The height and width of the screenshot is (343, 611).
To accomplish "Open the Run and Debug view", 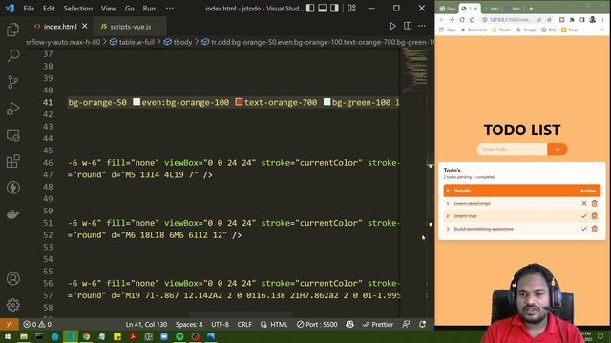I will pyautogui.click(x=12, y=109).
